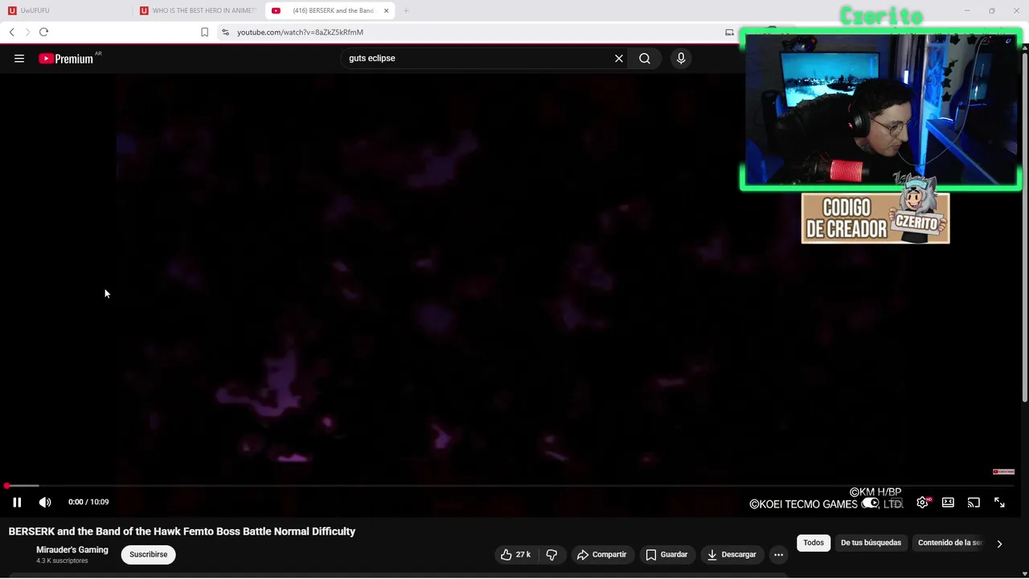The width and height of the screenshot is (1029, 579).
Task: Save video with Guardar button
Action: 666,555
